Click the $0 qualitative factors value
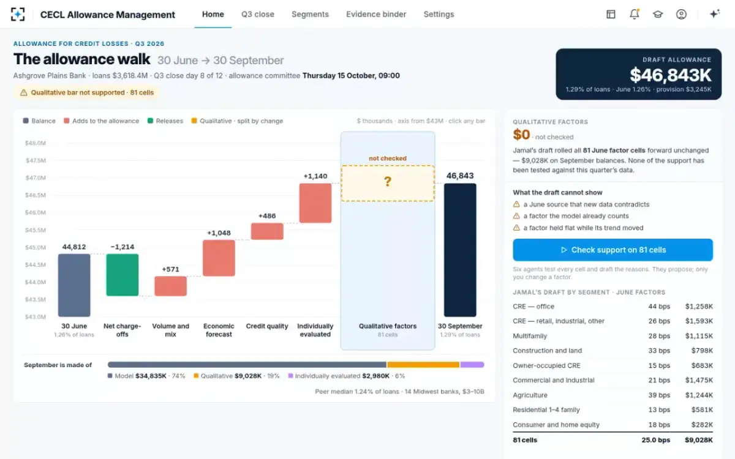The height and width of the screenshot is (459, 735). coord(521,135)
